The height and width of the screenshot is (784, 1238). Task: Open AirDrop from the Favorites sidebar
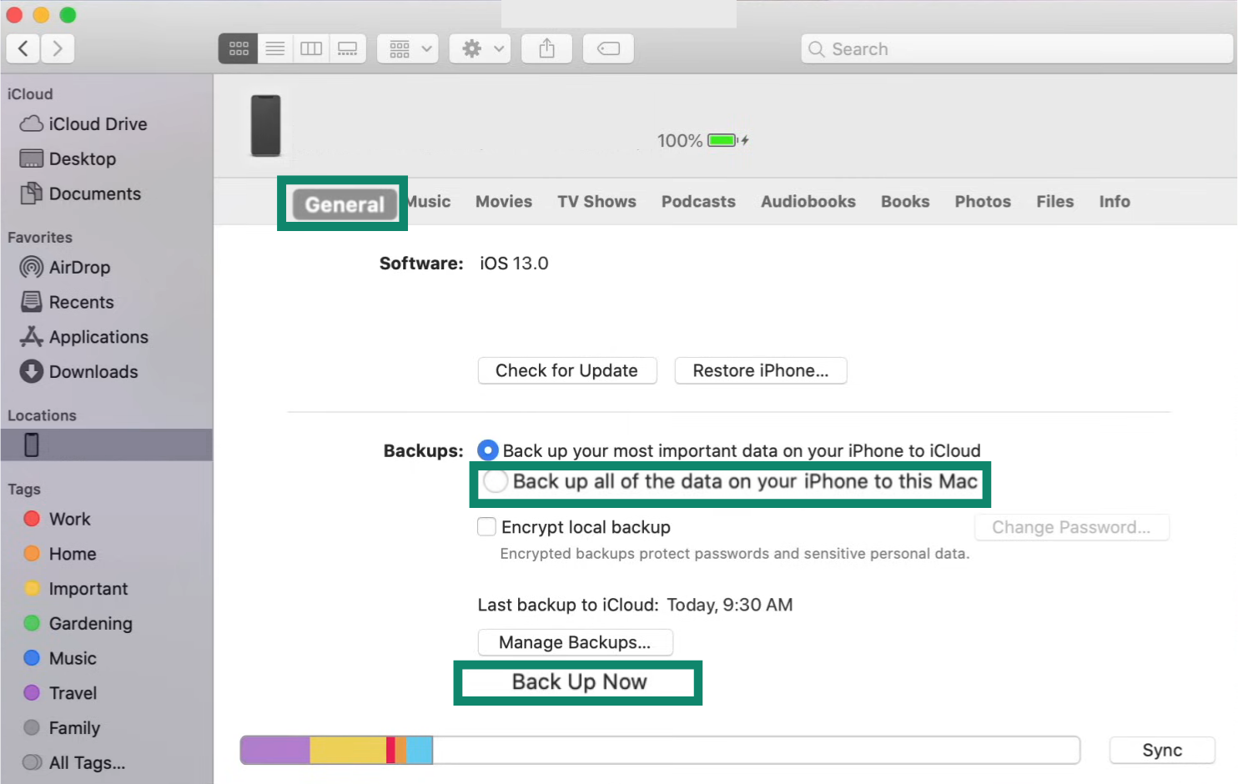(78, 267)
